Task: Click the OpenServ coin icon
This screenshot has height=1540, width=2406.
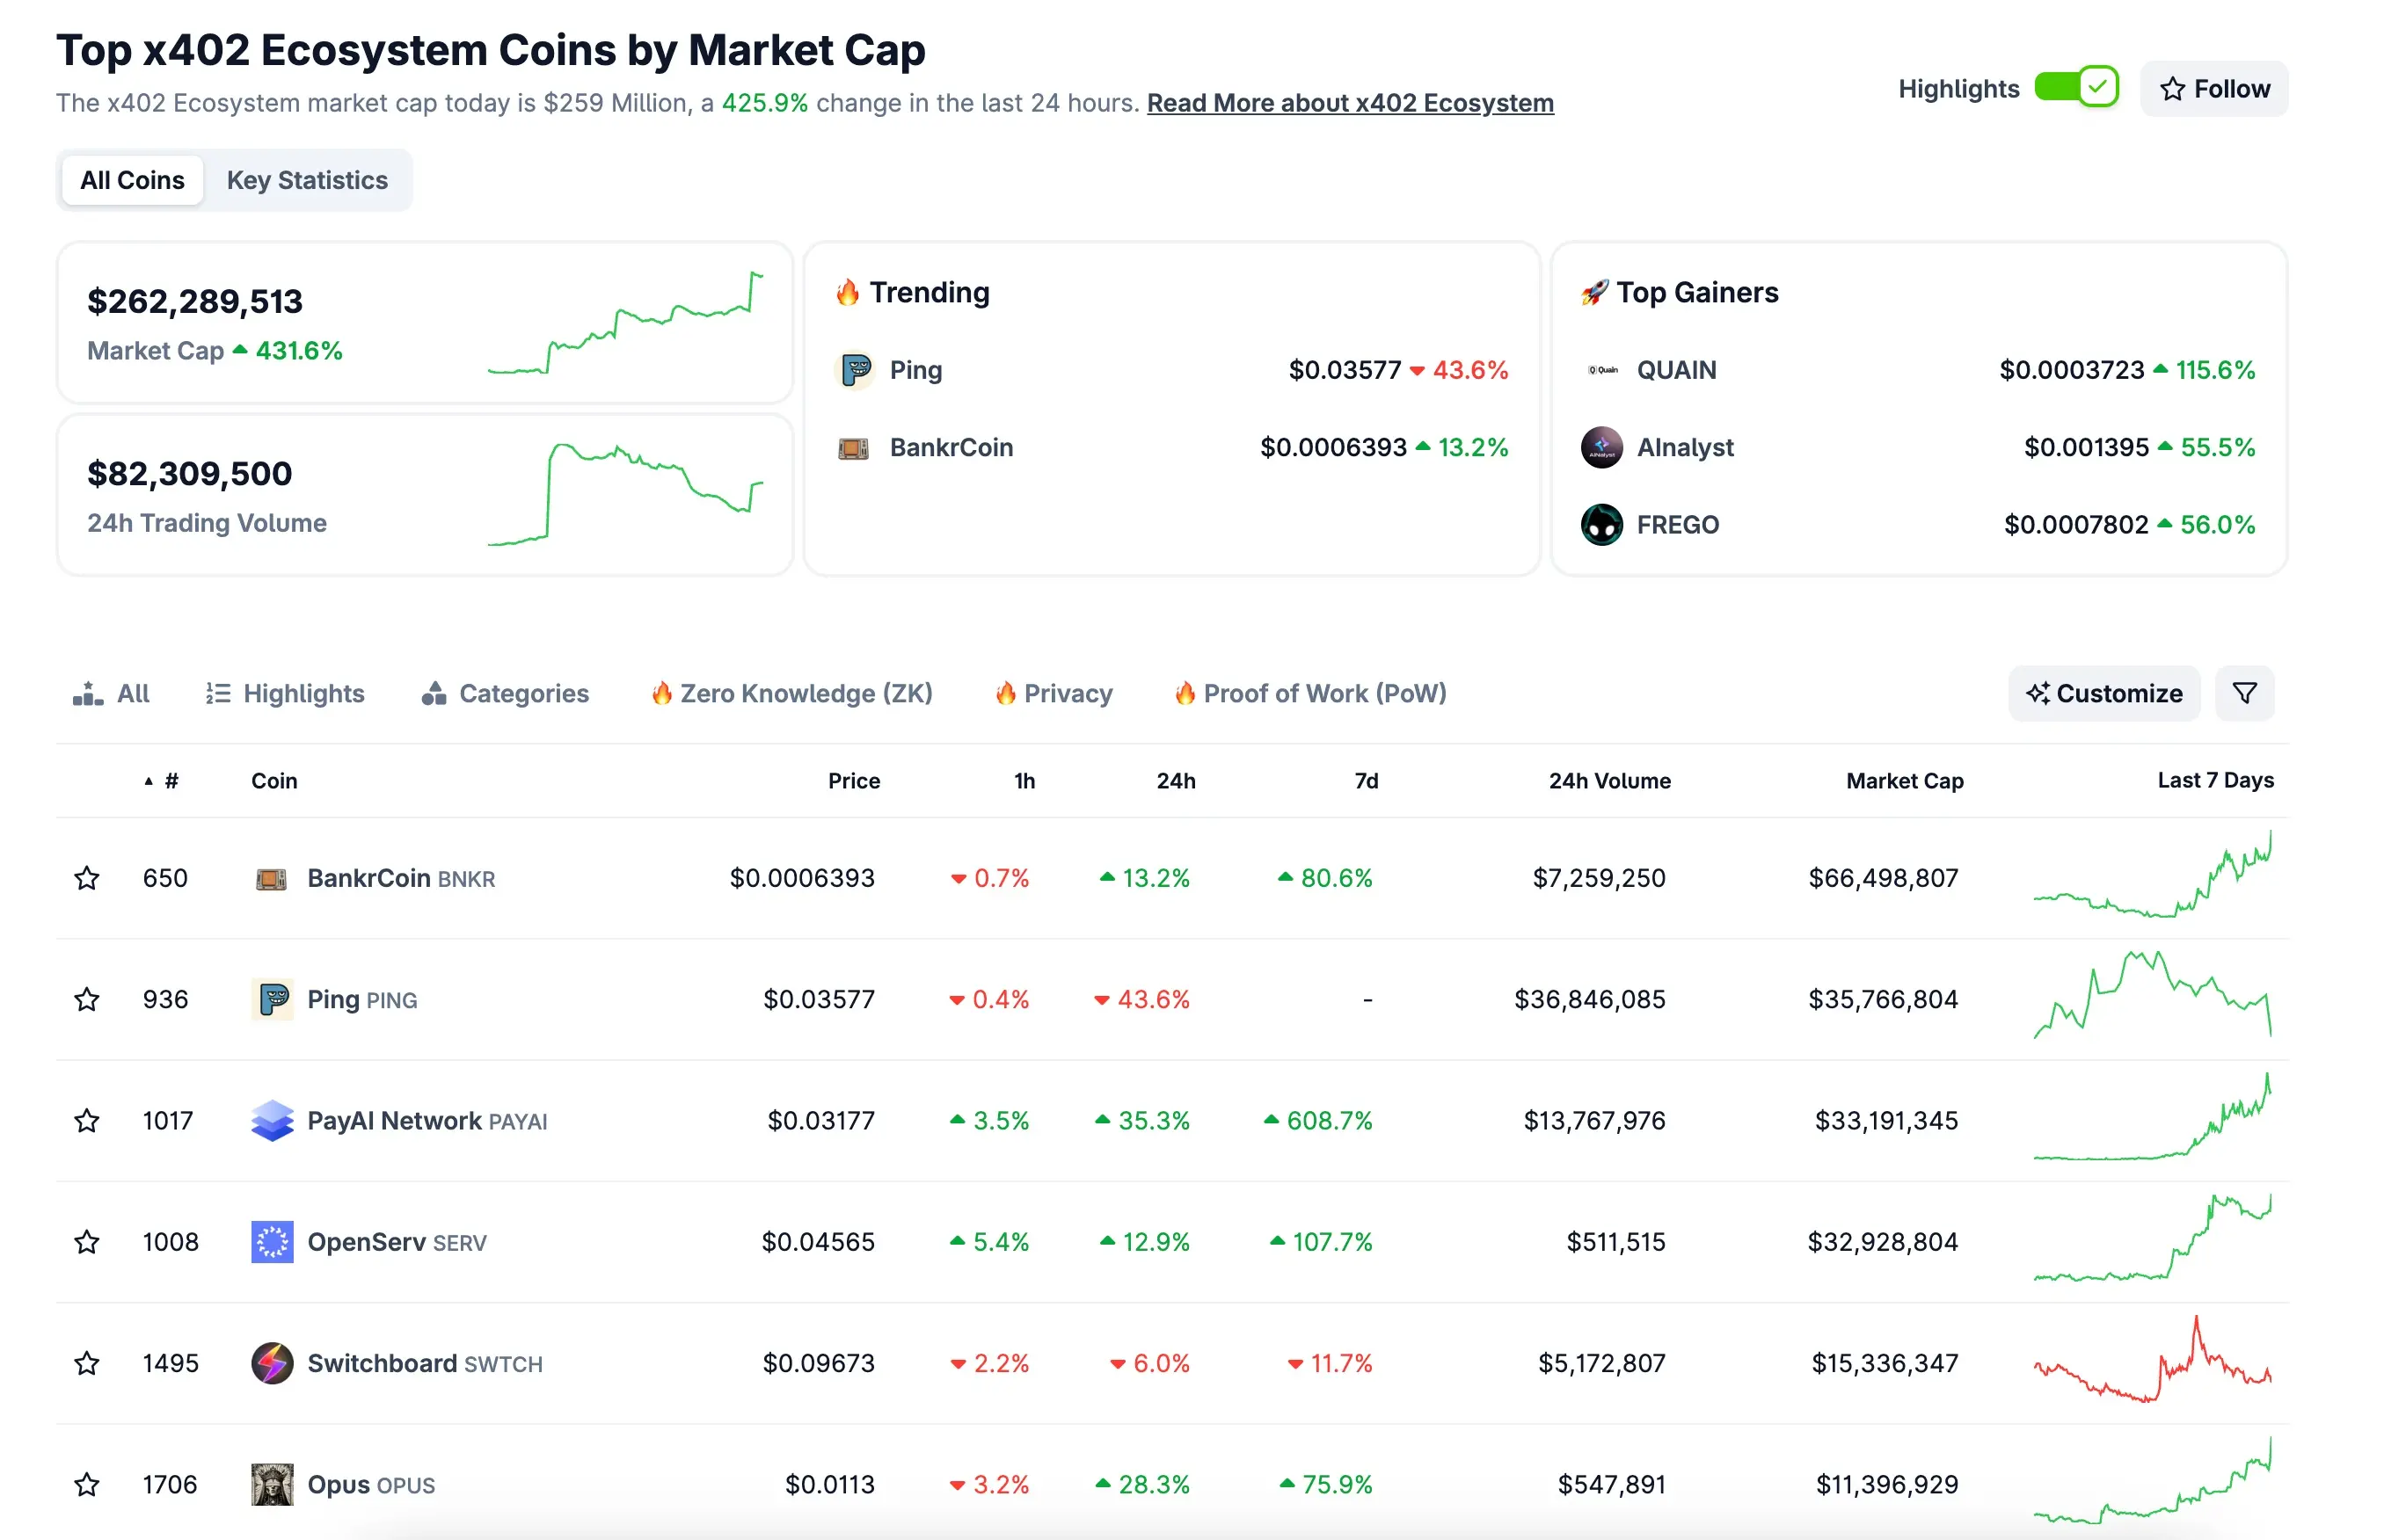Action: pos(271,1242)
